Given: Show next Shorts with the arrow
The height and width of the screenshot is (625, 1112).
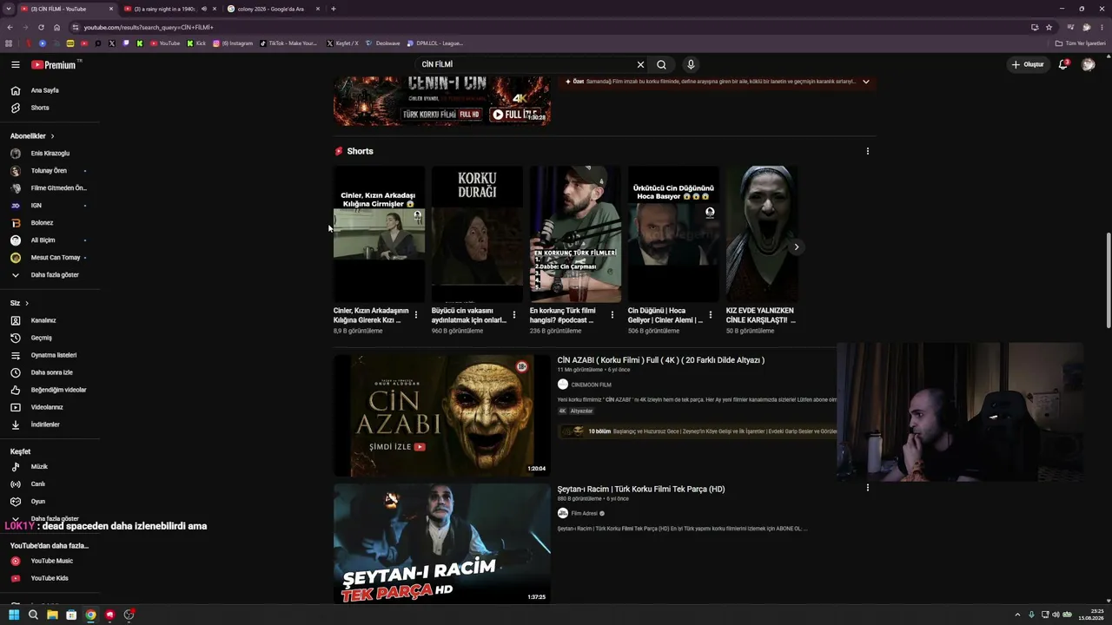Looking at the screenshot, I should (x=796, y=247).
